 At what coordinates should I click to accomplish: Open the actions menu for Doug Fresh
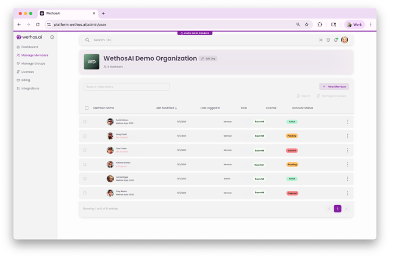(347, 136)
